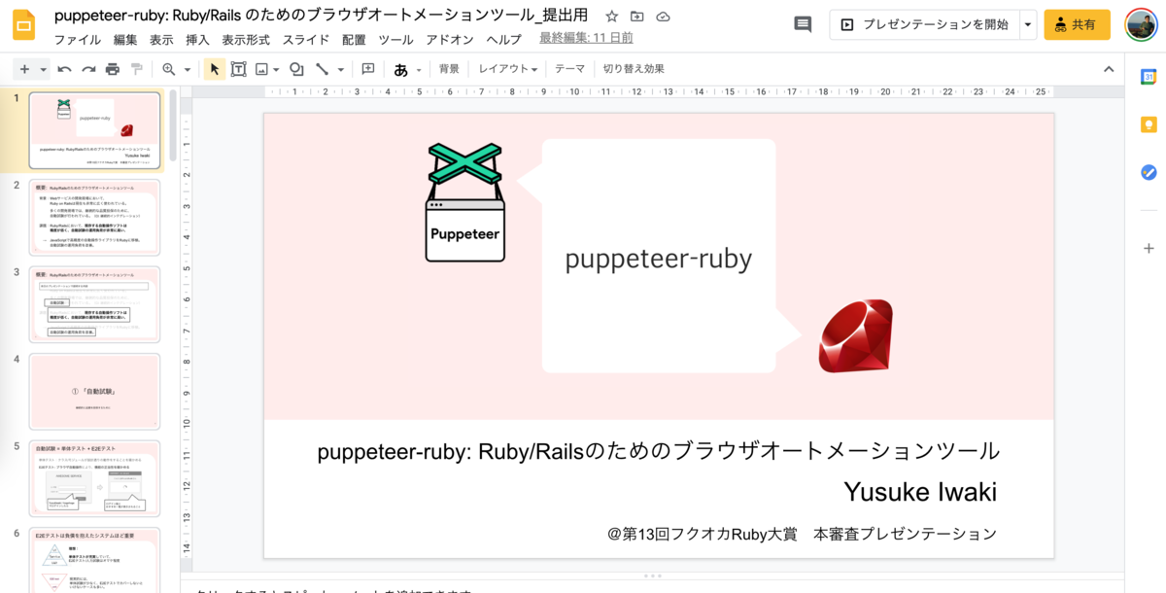The height and width of the screenshot is (593, 1166).
Task: Click the filmstrip vertical scrollbar
Action: click(173, 125)
